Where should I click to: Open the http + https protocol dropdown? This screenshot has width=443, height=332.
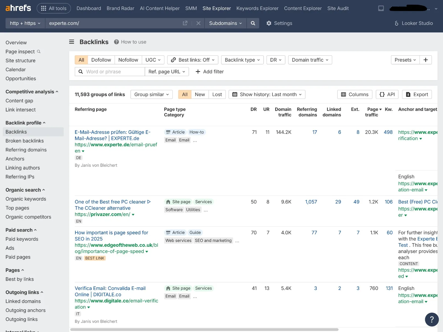[25, 23]
